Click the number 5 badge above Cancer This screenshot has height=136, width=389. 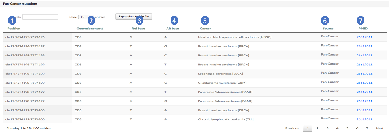[205, 20]
